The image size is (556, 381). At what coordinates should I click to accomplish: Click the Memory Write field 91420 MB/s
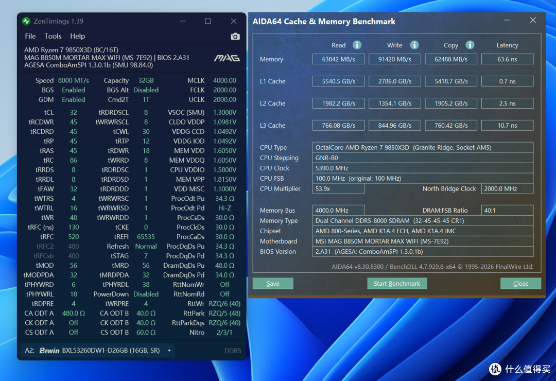pyautogui.click(x=395, y=59)
